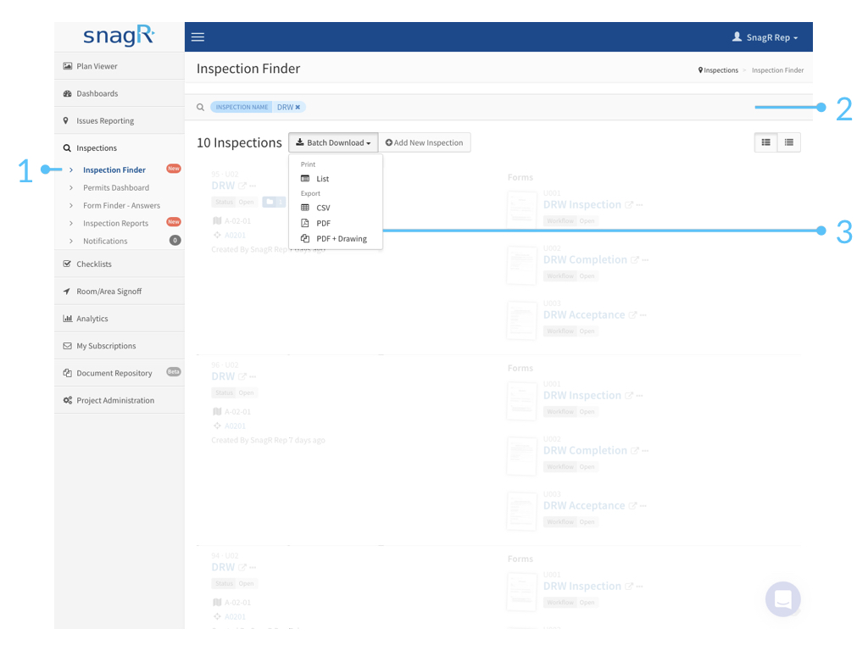This screenshot has width=868, height=651.
Task: Click the Issues Reporting pin icon
Action: (66, 120)
